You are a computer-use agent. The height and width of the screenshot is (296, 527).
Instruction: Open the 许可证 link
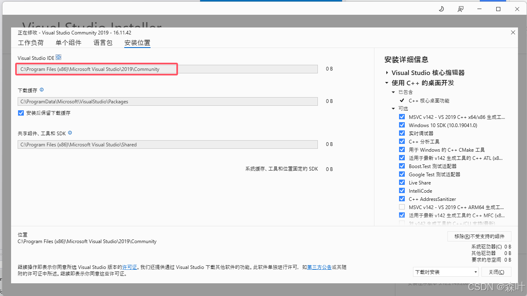pyautogui.click(x=130, y=267)
